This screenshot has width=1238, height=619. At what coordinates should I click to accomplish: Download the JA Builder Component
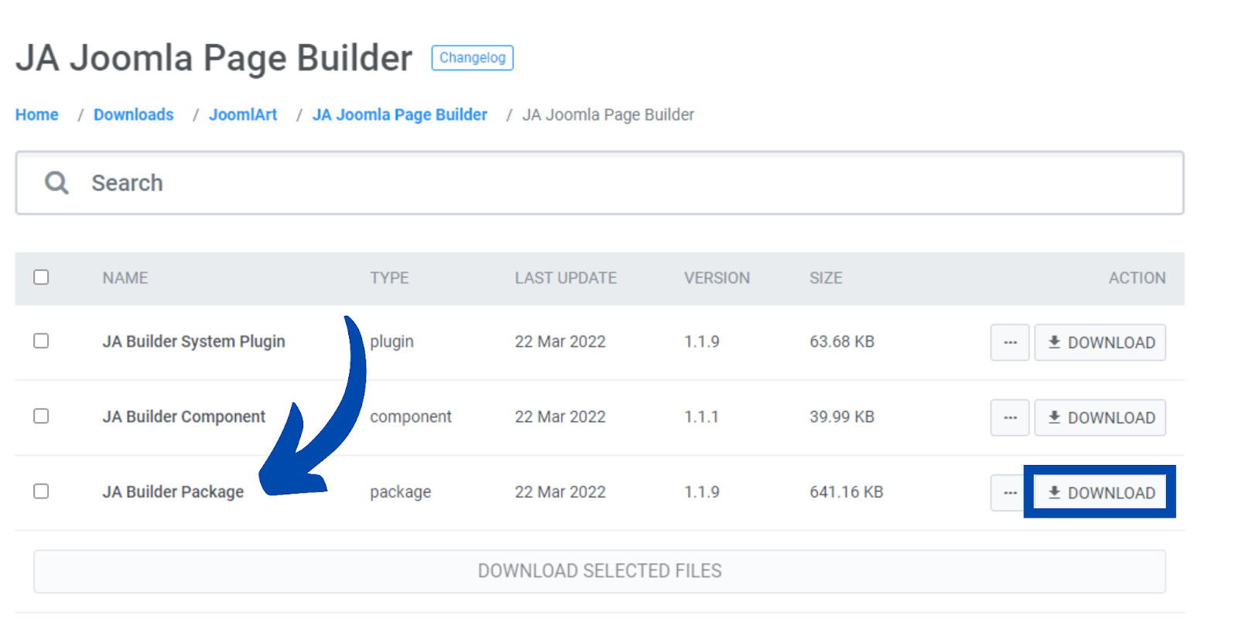[1099, 417]
